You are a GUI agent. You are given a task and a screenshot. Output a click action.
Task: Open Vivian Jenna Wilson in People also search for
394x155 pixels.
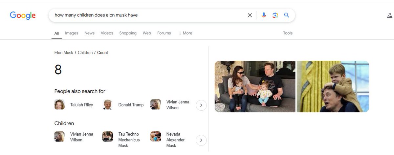[170, 105]
